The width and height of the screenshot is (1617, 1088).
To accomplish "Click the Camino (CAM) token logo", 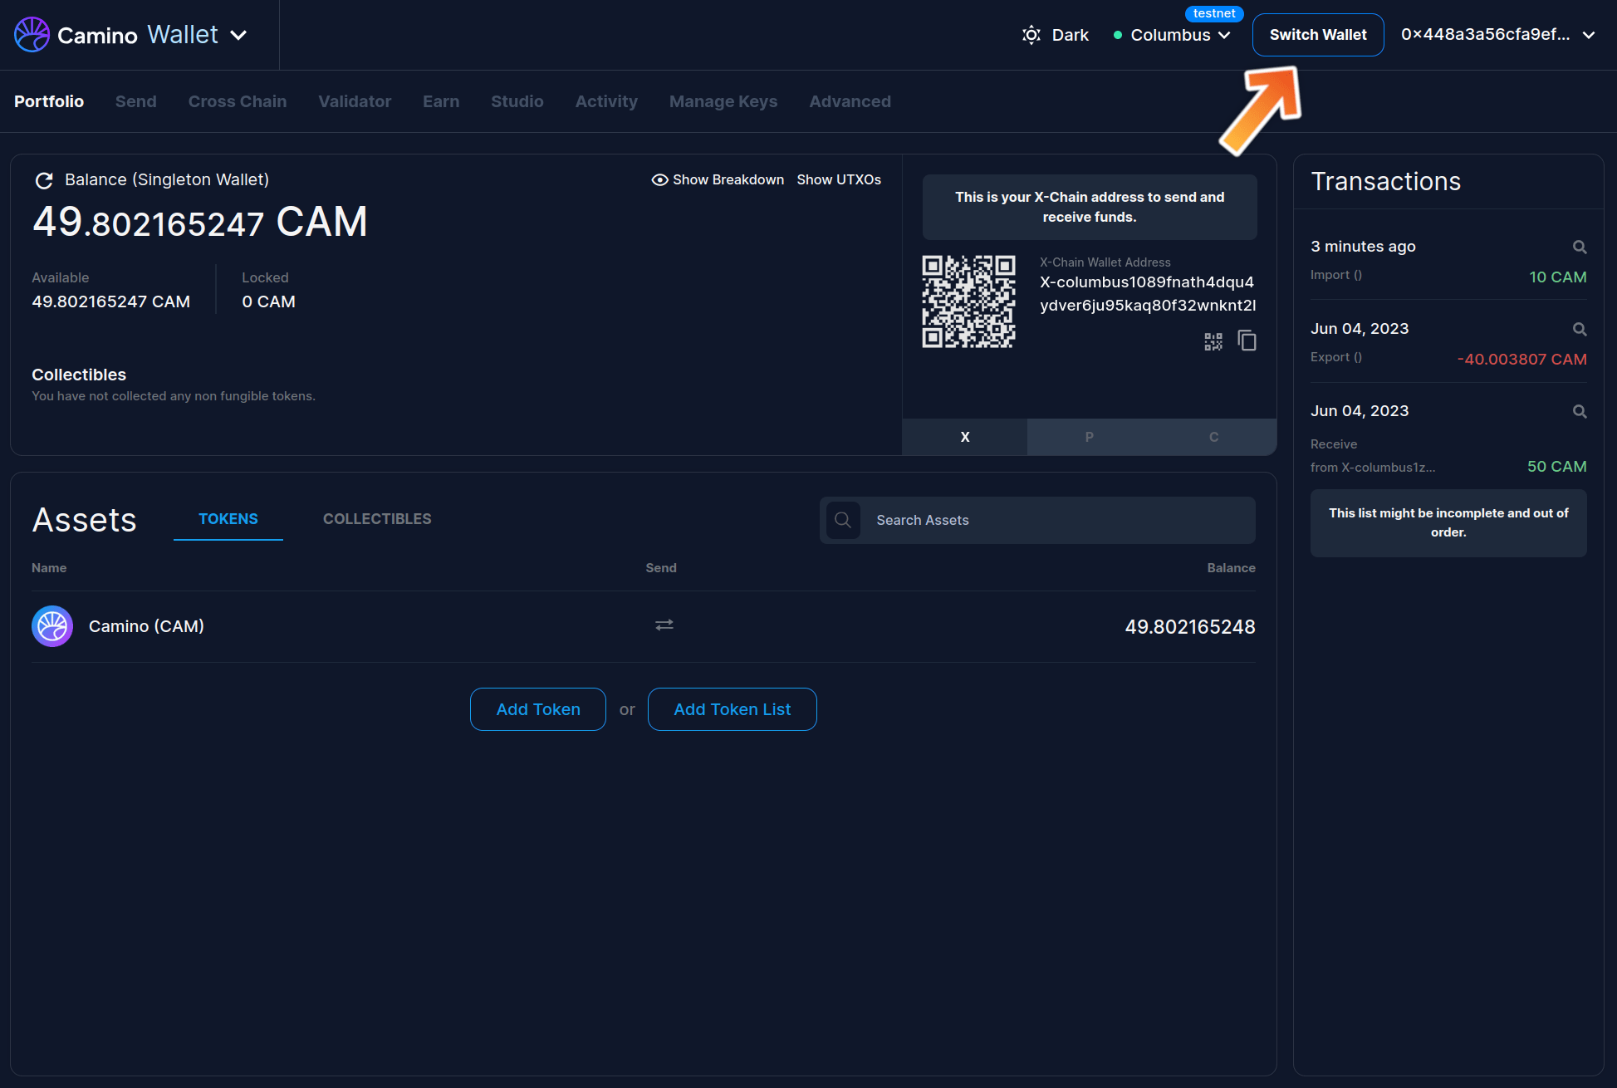I will coord(51,625).
